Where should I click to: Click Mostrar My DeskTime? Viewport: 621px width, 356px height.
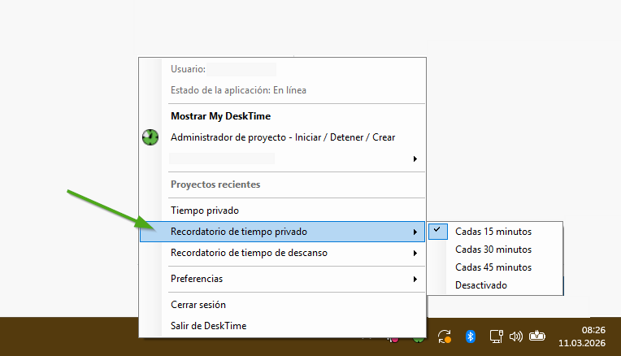point(220,116)
